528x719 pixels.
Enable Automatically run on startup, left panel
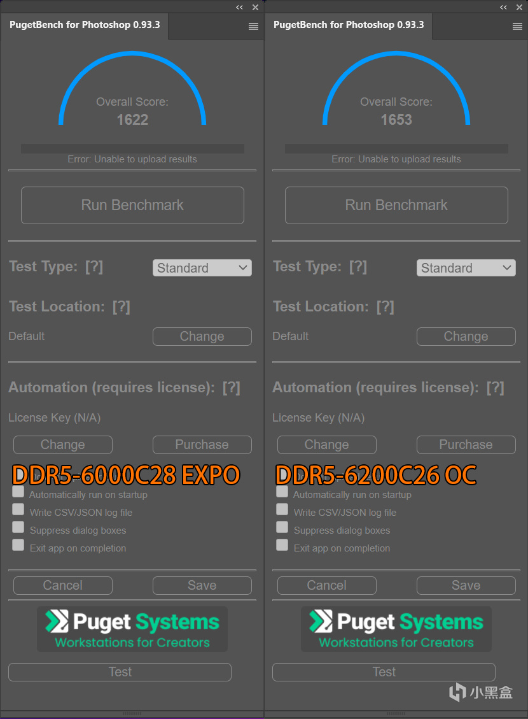click(18, 492)
